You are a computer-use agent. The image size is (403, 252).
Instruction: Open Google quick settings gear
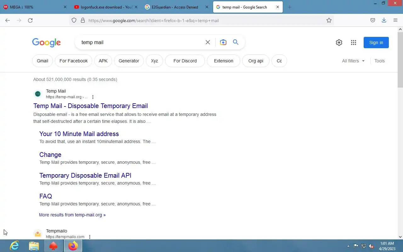click(x=339, y=43)
